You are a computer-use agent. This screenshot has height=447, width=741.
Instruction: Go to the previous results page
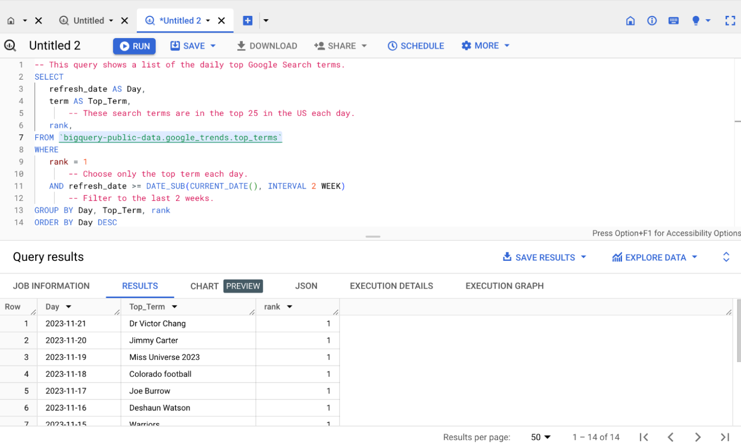click(x=671, y=437)
